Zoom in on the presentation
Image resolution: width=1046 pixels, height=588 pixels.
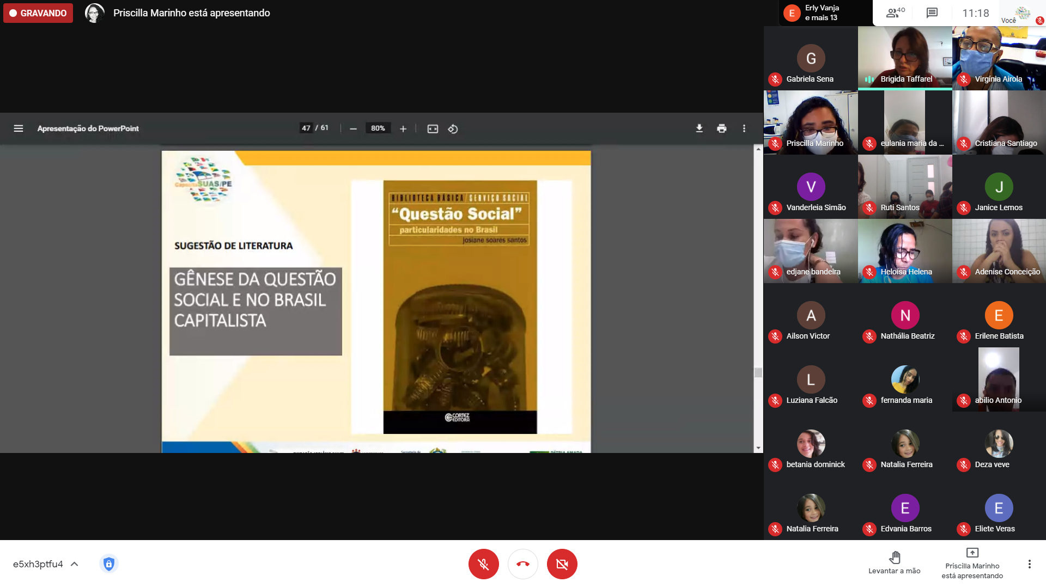point(403,129)
